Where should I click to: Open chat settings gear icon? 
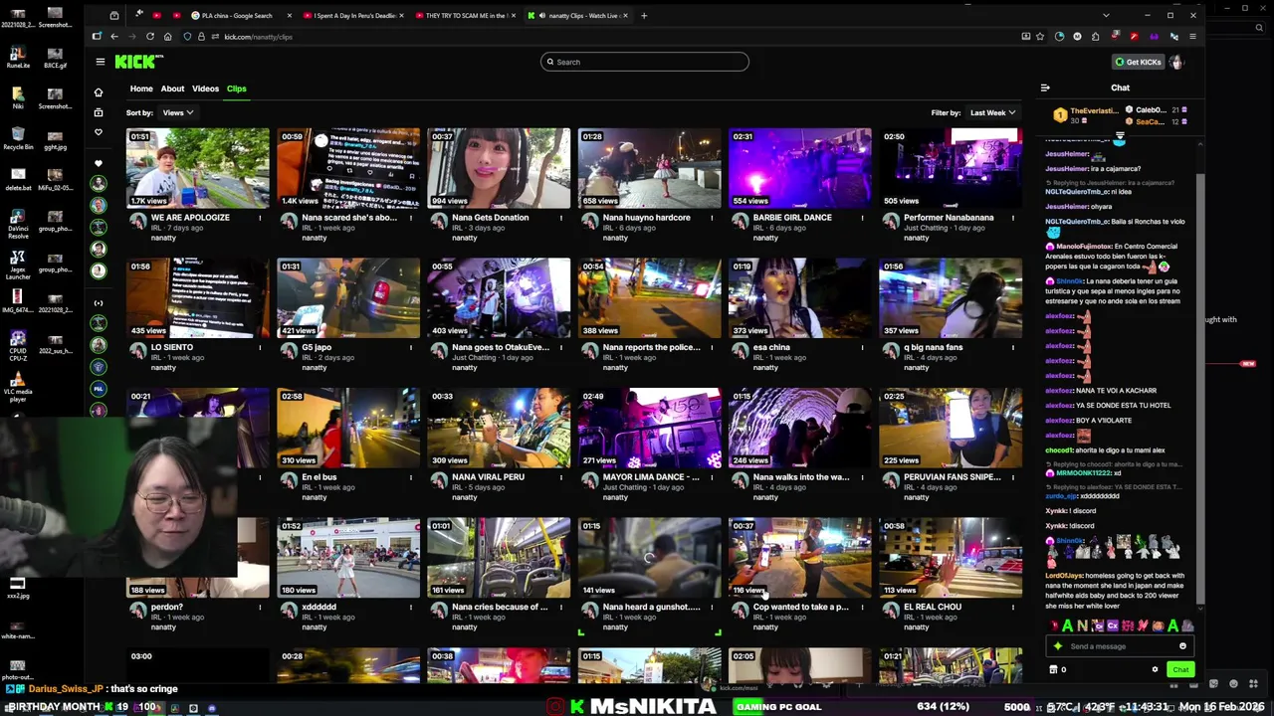1155,669
